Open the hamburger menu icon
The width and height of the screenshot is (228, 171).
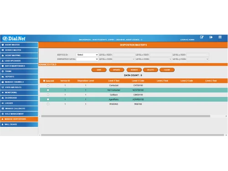(x=220, y=37)
